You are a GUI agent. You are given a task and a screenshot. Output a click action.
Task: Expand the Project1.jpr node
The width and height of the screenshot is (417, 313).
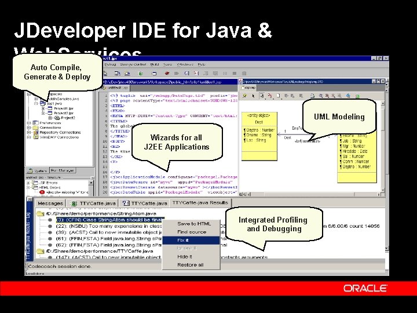tap(43, 108)
